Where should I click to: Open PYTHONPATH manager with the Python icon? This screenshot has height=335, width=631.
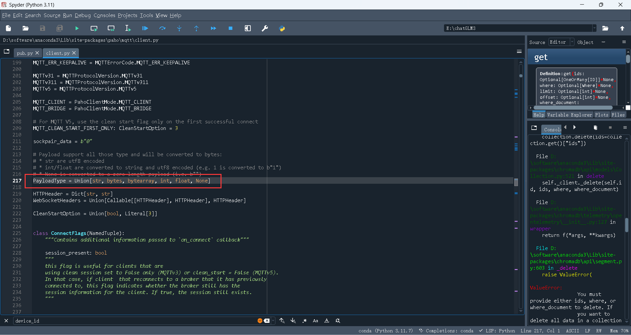(282, 29)
